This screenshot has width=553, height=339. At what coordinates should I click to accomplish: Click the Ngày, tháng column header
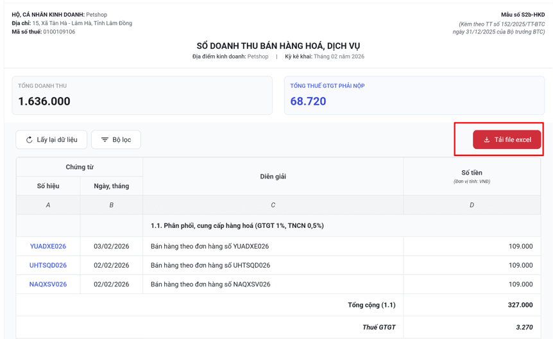coord(112,186)
